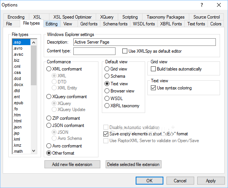Click the file types scrollbar thumb

33,66
